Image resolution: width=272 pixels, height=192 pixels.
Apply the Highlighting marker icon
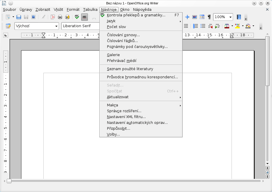(237, 26)
